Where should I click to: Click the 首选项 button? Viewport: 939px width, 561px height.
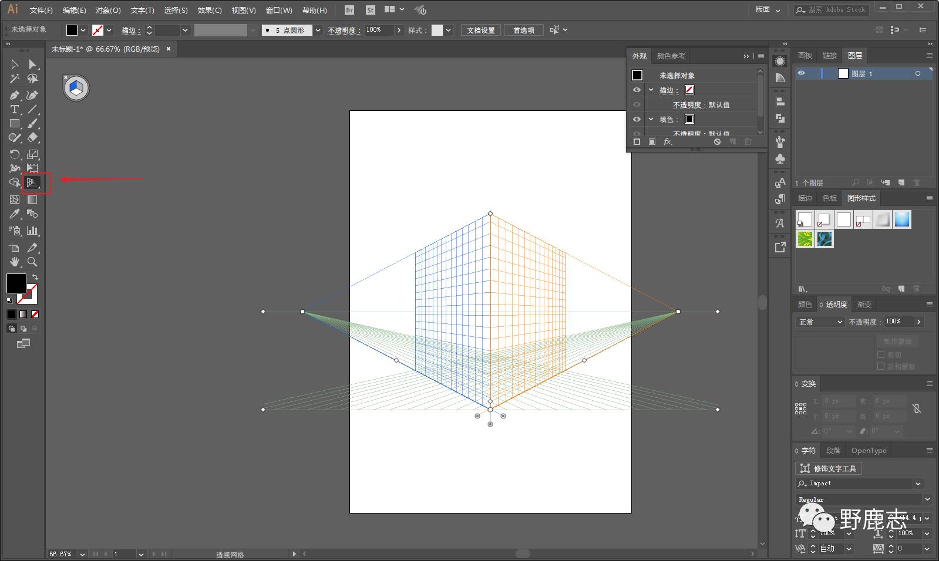pyautogui.click(x=523, y=31)
